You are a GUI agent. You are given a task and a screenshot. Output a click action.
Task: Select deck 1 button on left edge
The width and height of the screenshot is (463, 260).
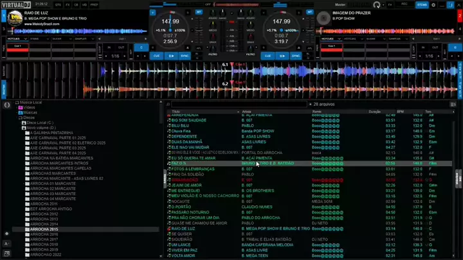click(4, 15)
